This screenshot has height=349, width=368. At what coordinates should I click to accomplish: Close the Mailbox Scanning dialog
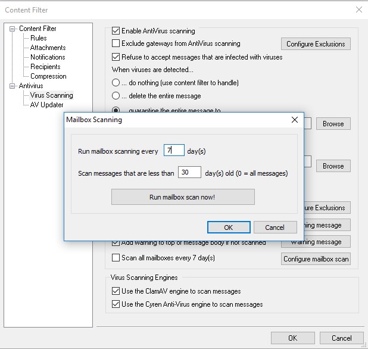pyautogui.click(x=295, y=120)
